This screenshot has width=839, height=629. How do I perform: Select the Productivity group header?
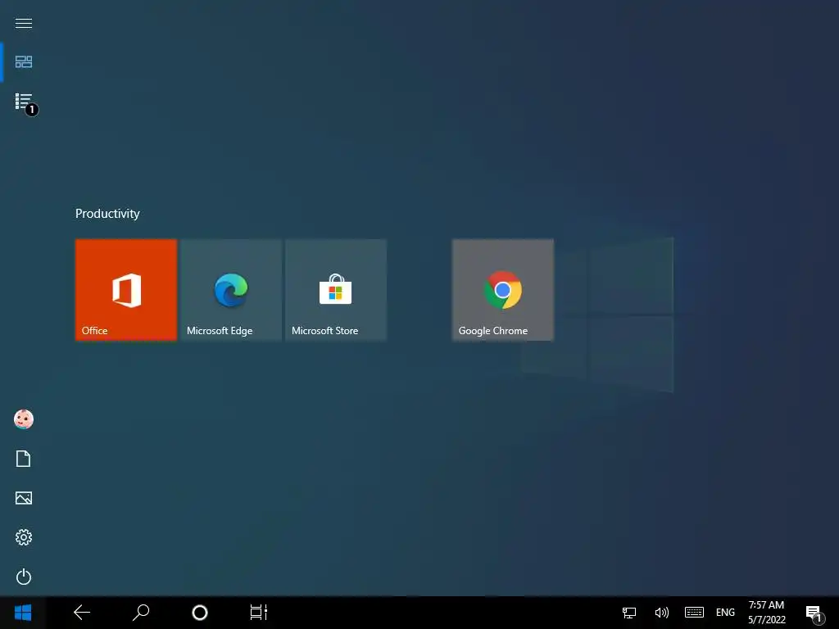click(107, 214)
